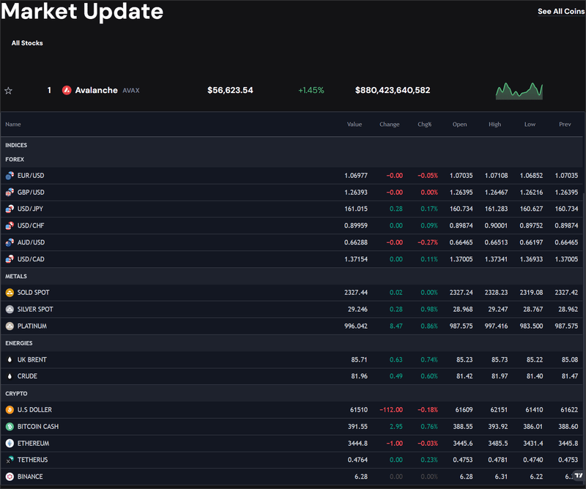586x489 pixels.
Task: Click the SILVER SPOT icon
Action: (x=10, y=310)
